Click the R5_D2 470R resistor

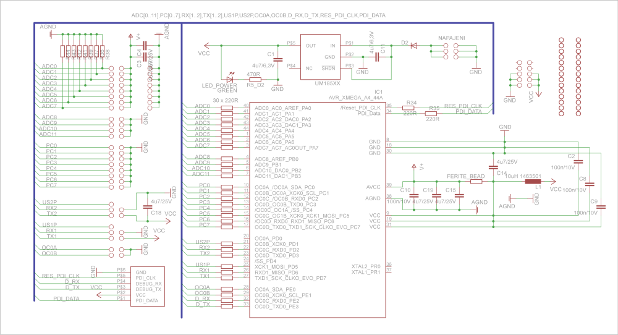click(253, 79)
